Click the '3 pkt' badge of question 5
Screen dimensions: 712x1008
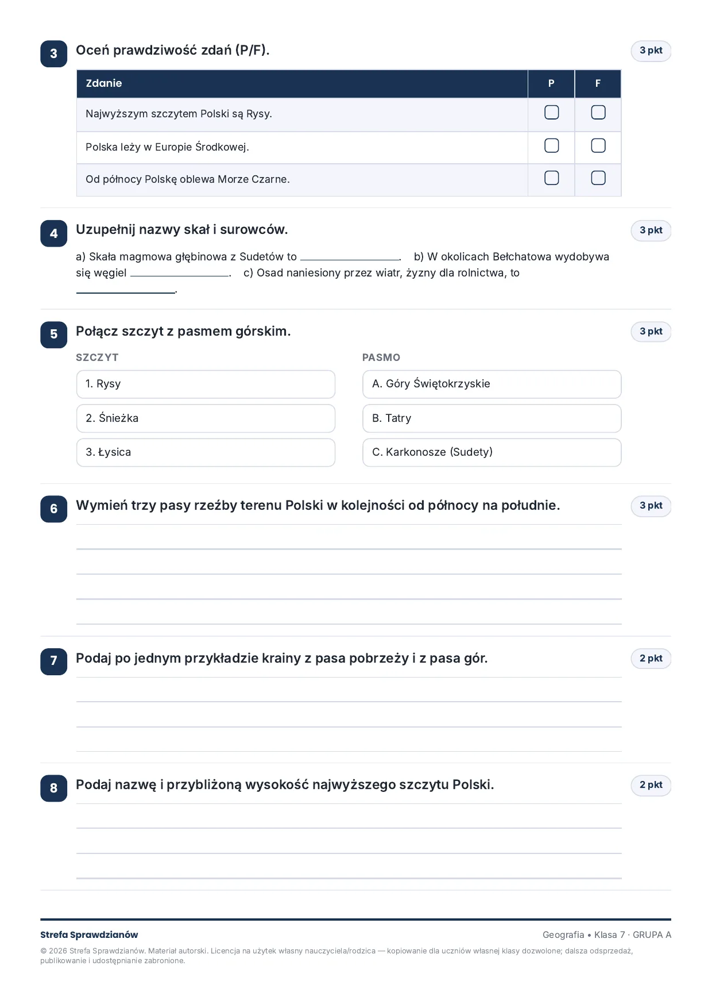(651, 332)
